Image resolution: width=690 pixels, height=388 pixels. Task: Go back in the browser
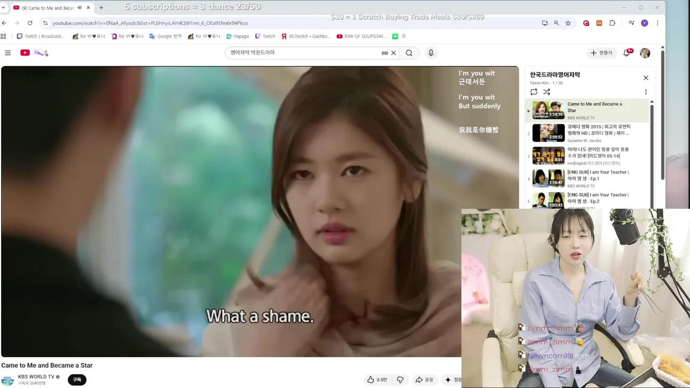tap(4, 23)
